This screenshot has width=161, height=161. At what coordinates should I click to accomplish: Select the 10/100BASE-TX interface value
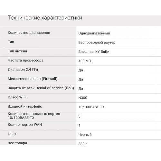pos(91,107)
